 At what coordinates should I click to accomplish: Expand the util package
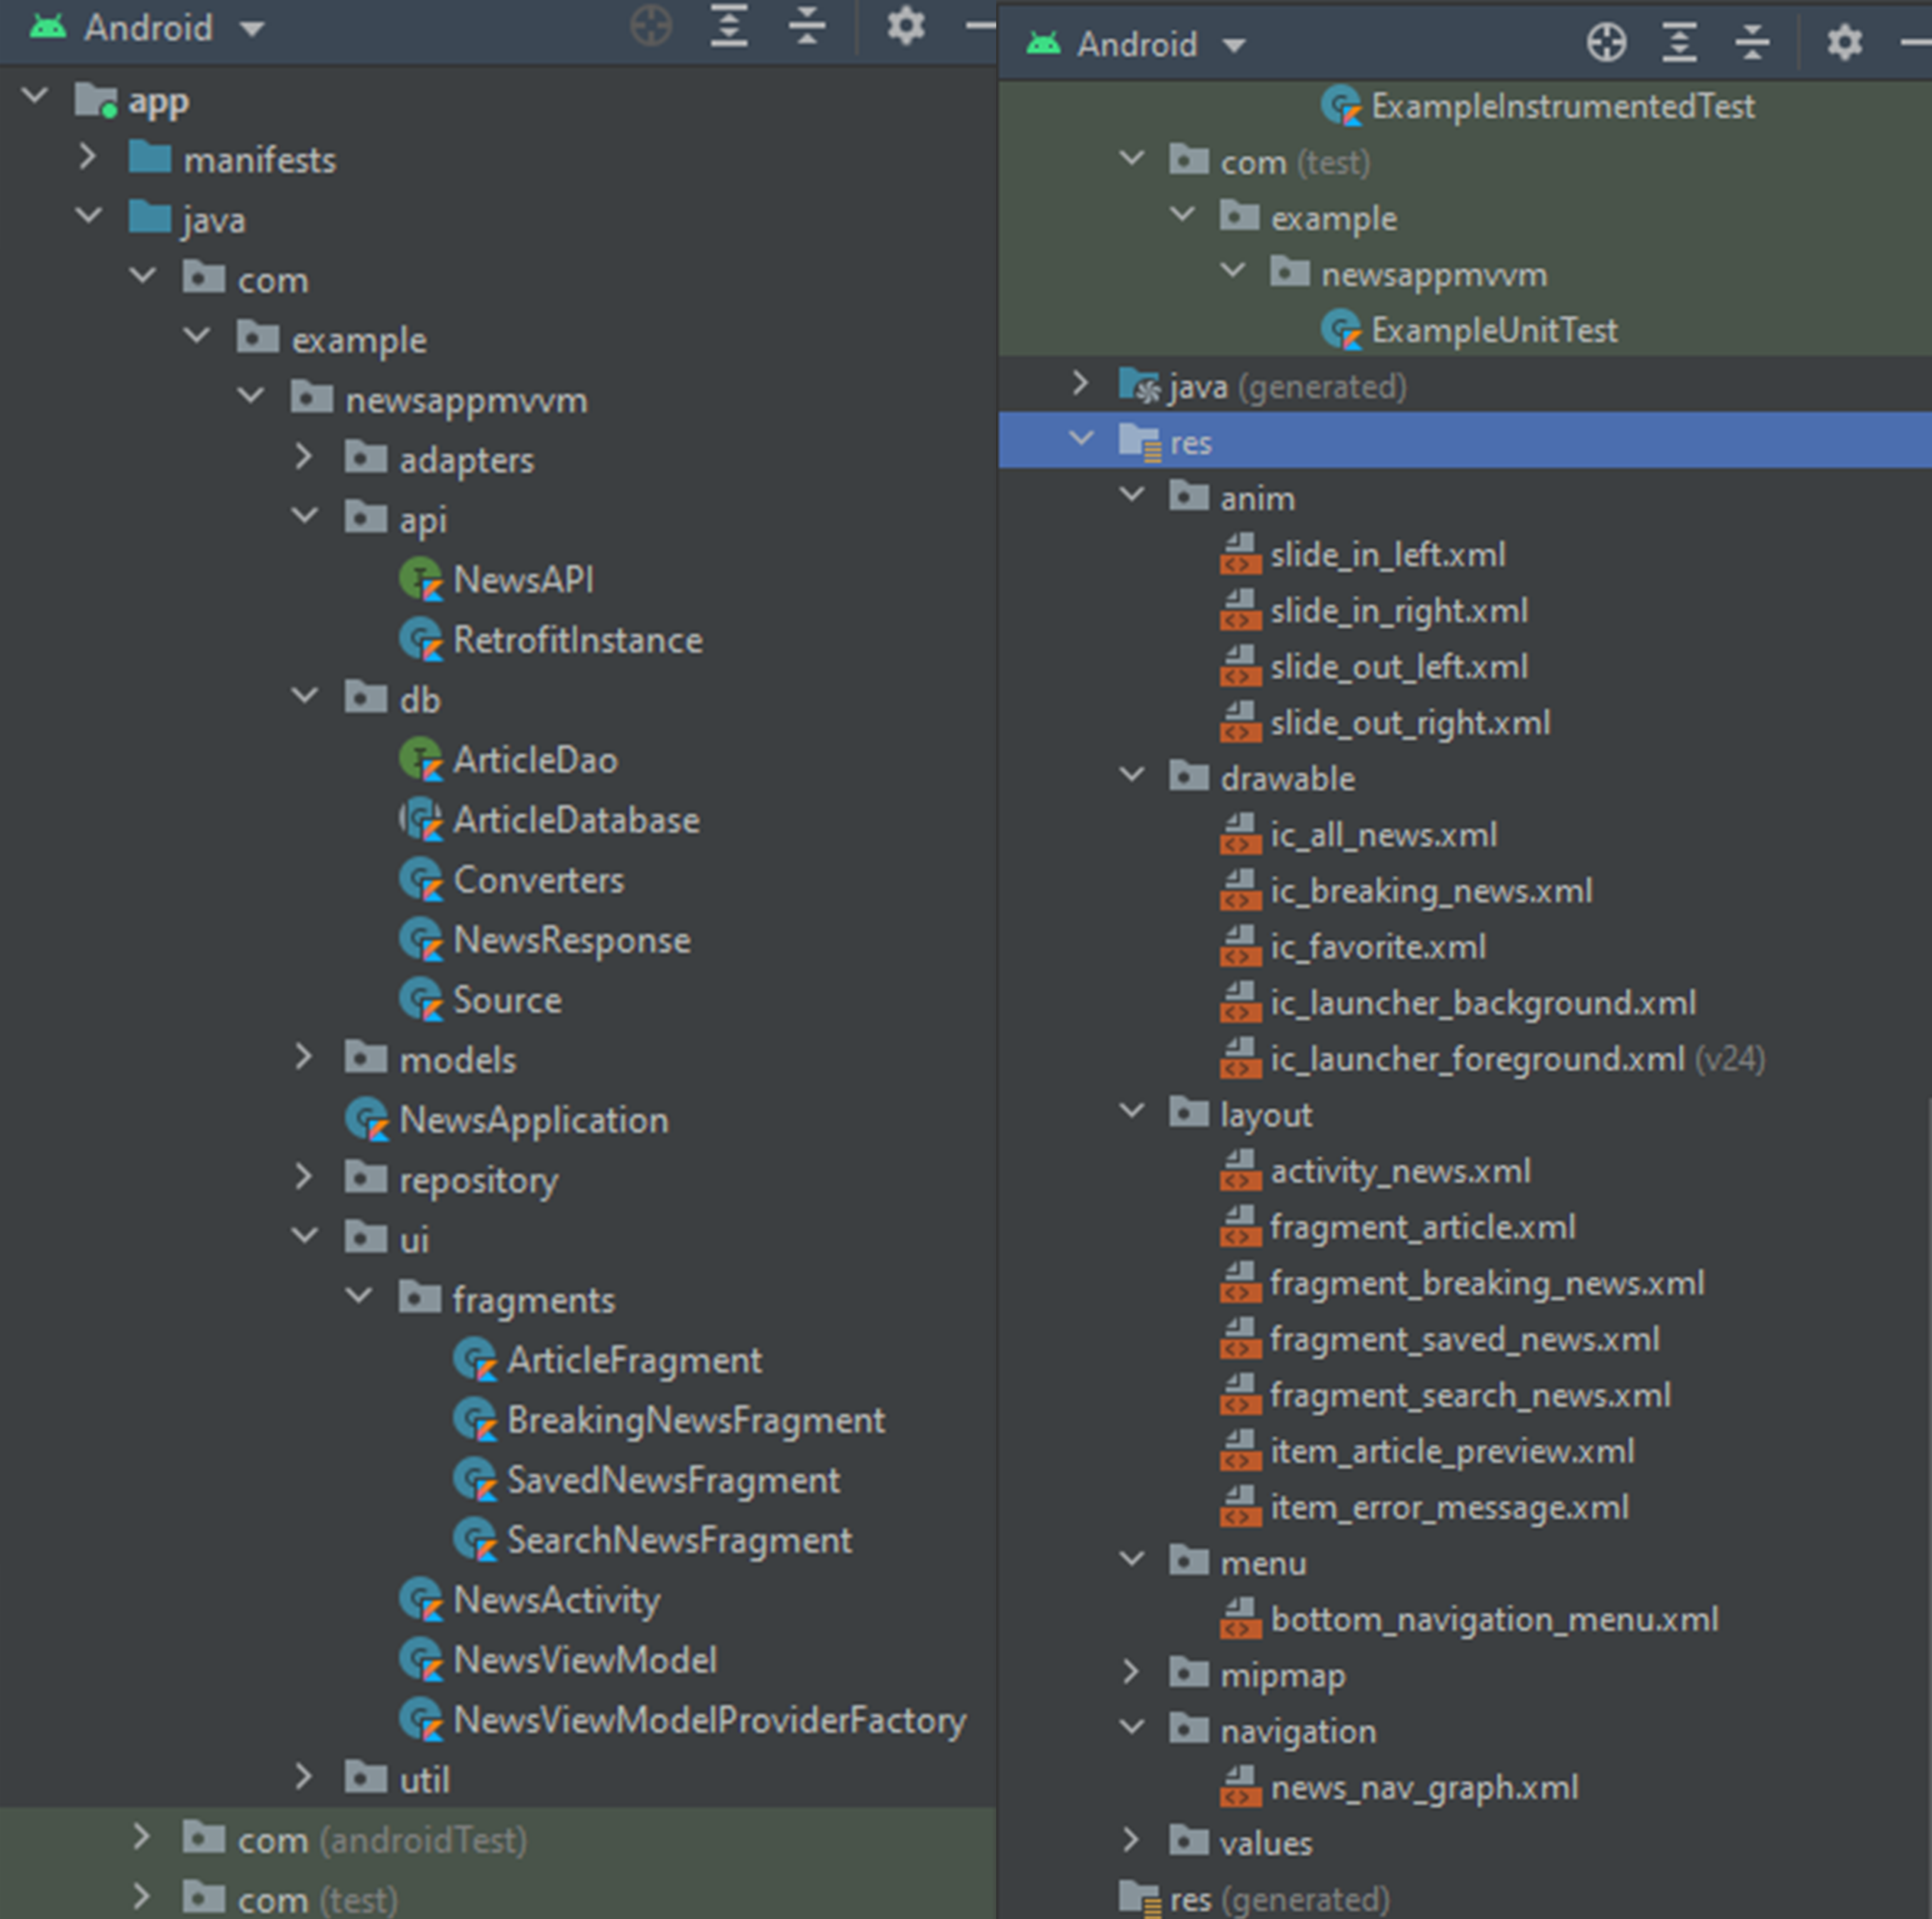click(304, 1777)
